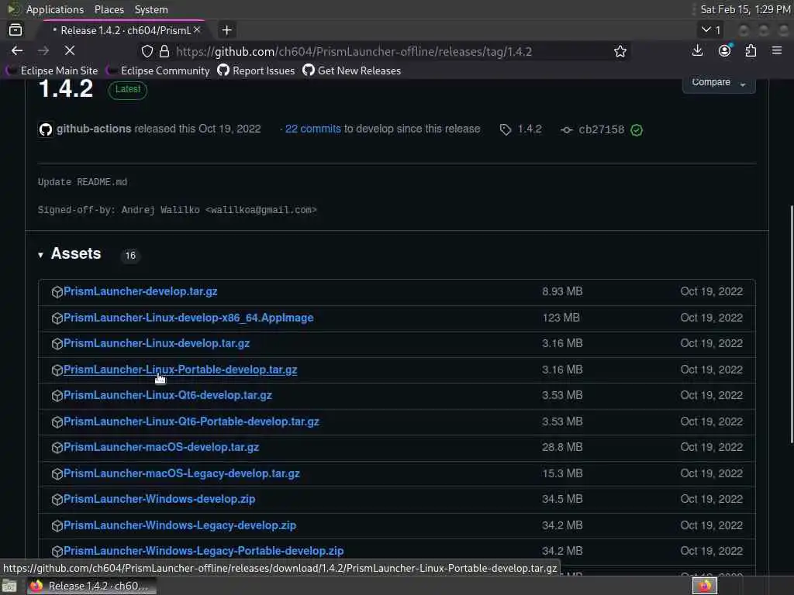
Task: Click the 123 MB size text
Action: click(561, 318)
